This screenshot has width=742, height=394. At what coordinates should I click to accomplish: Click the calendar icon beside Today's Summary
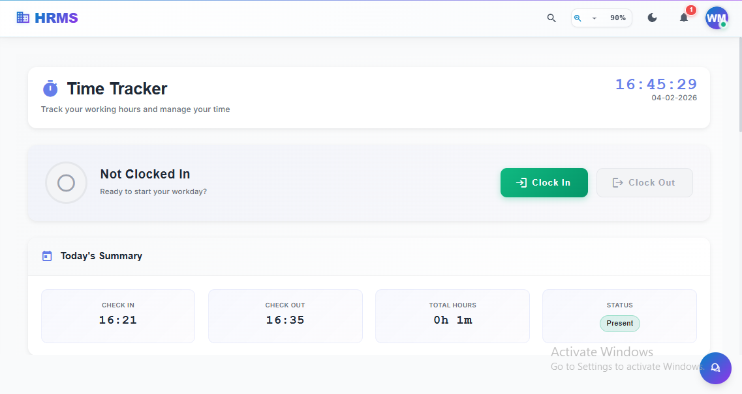click(47, 256)
